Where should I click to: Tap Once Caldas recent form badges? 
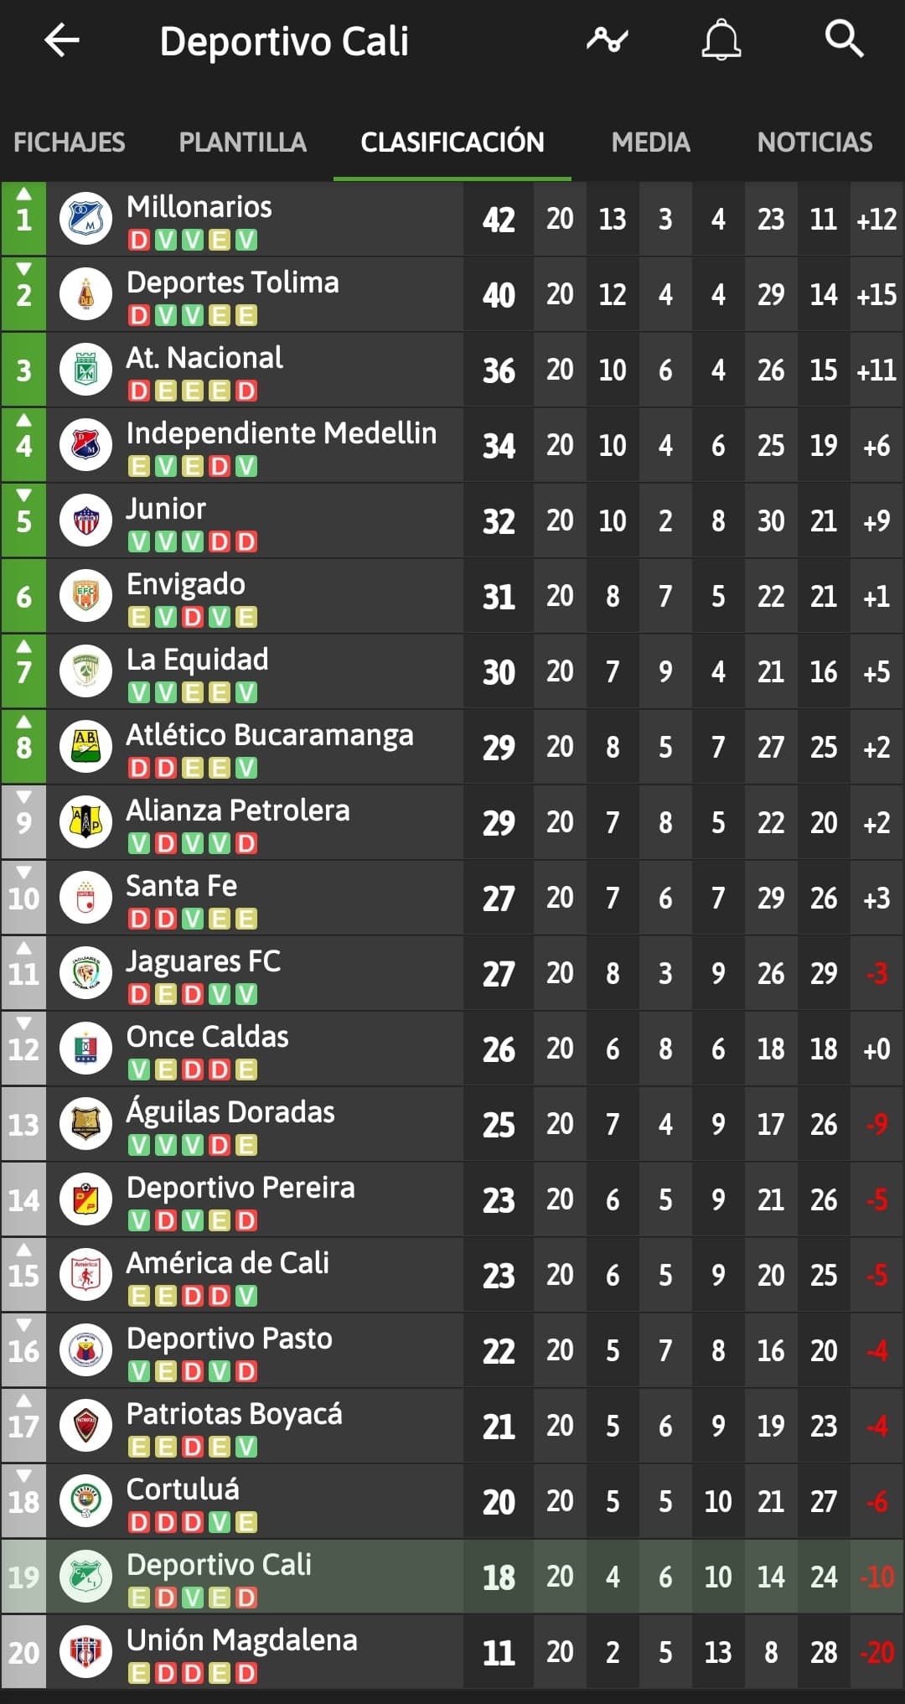(193, 1070)
